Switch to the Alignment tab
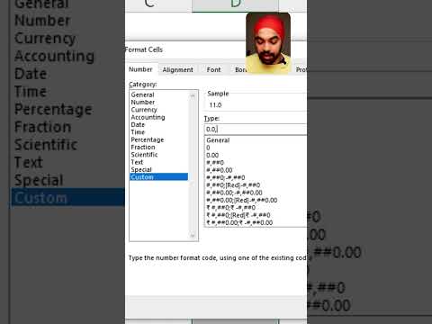 (x=177, y=70)
